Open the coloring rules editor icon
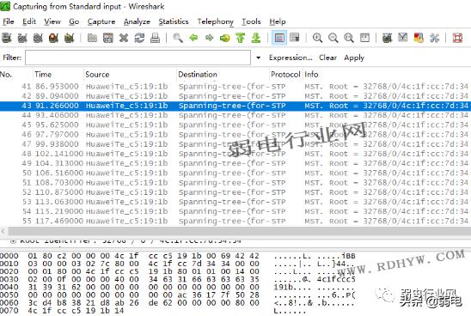 419,38
